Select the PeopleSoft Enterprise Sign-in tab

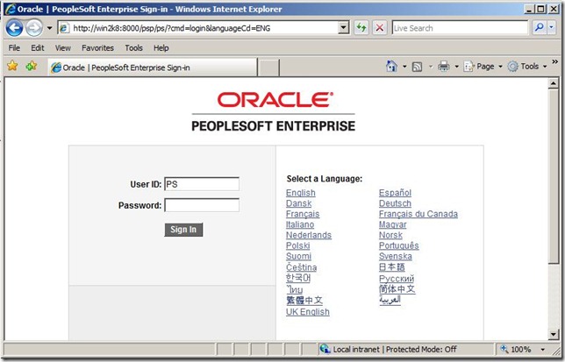point(153,67)
